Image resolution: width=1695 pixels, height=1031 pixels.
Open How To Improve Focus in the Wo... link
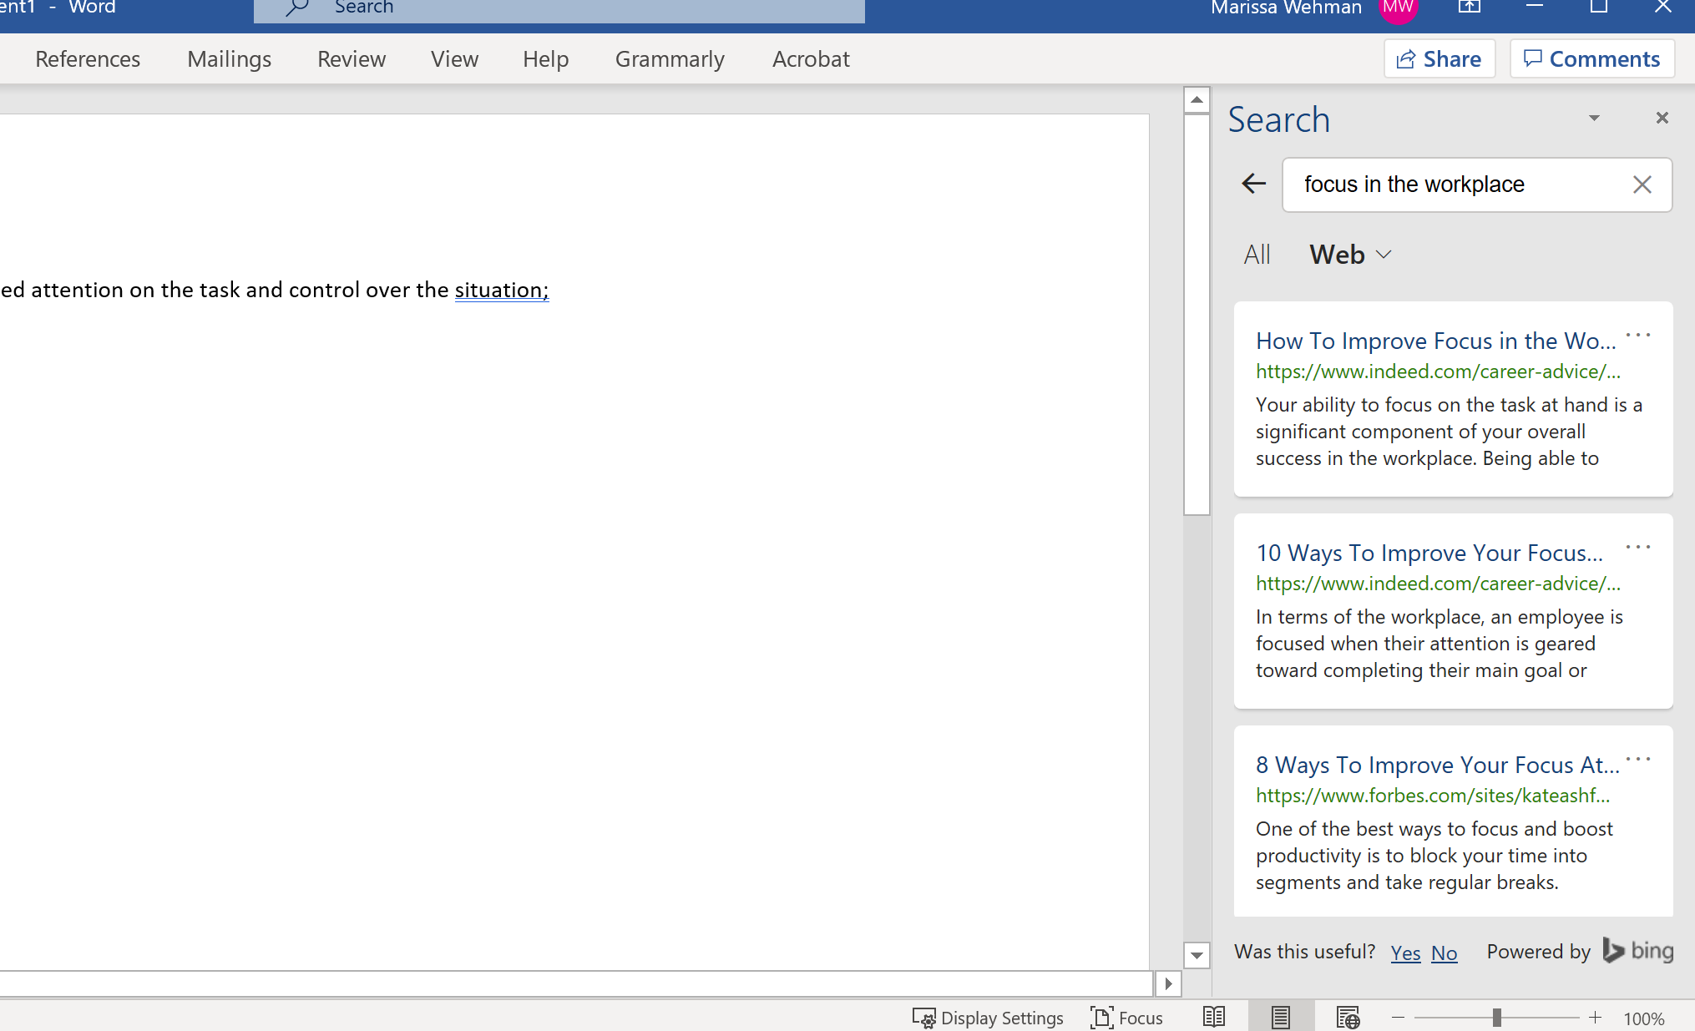point(1436,341)
